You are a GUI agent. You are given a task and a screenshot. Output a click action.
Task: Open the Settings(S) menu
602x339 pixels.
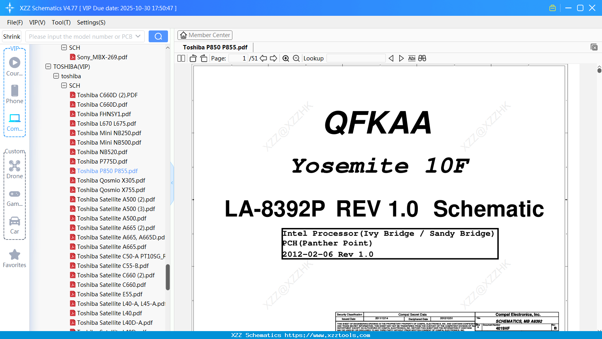91,23
